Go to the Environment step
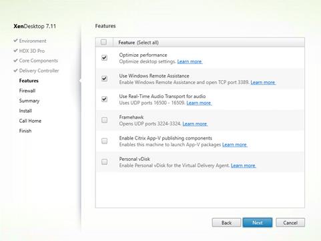This screenshot has width=321, height=241. coord(33,41)
